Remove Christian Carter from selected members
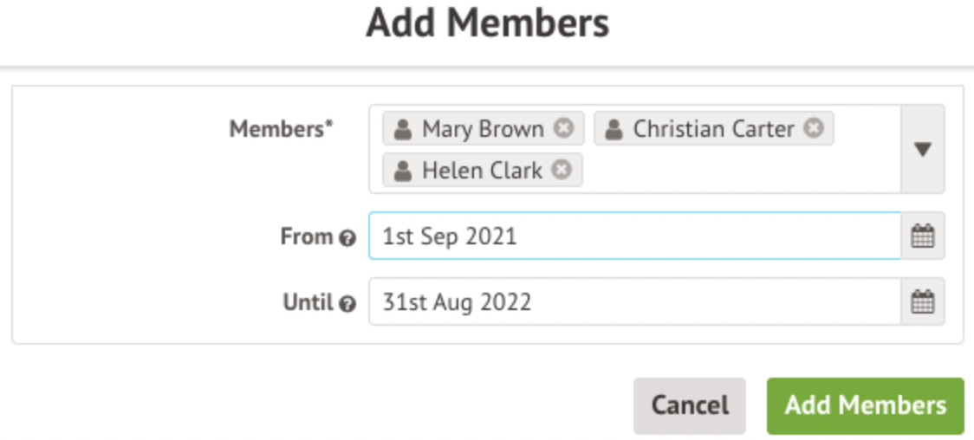 tap(813, 128)
